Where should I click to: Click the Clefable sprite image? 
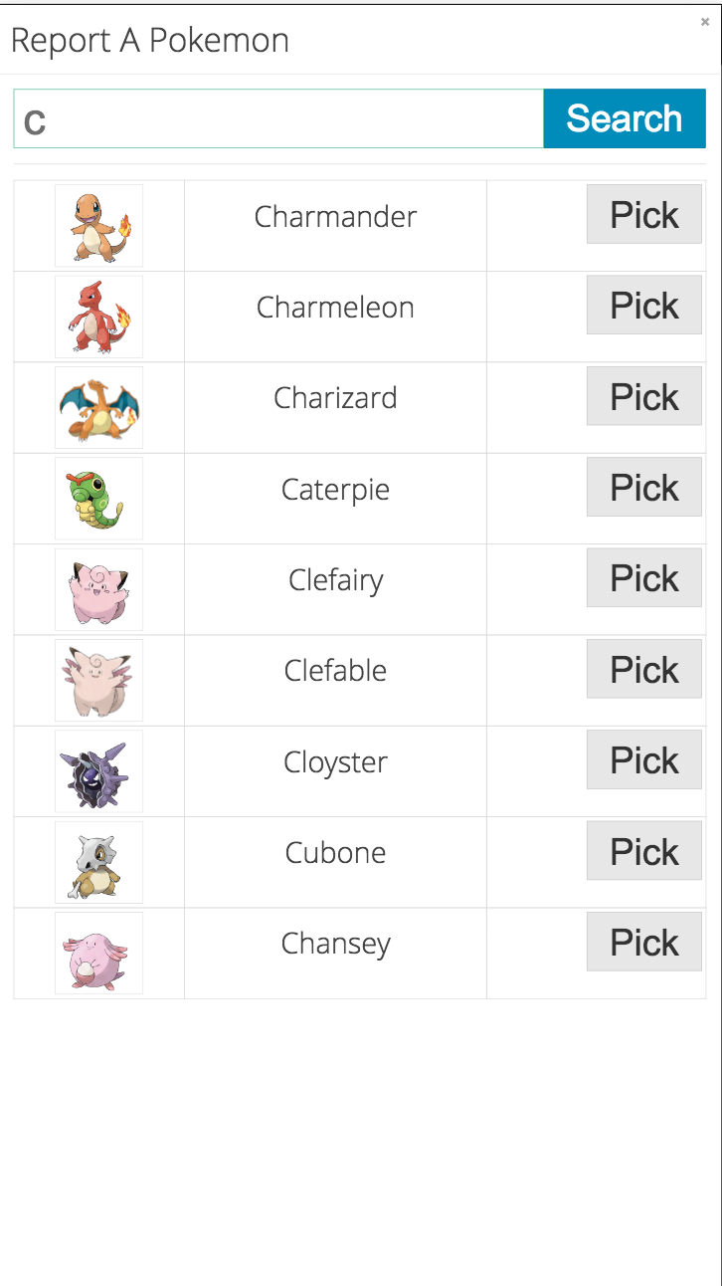[x=98, y=680]
